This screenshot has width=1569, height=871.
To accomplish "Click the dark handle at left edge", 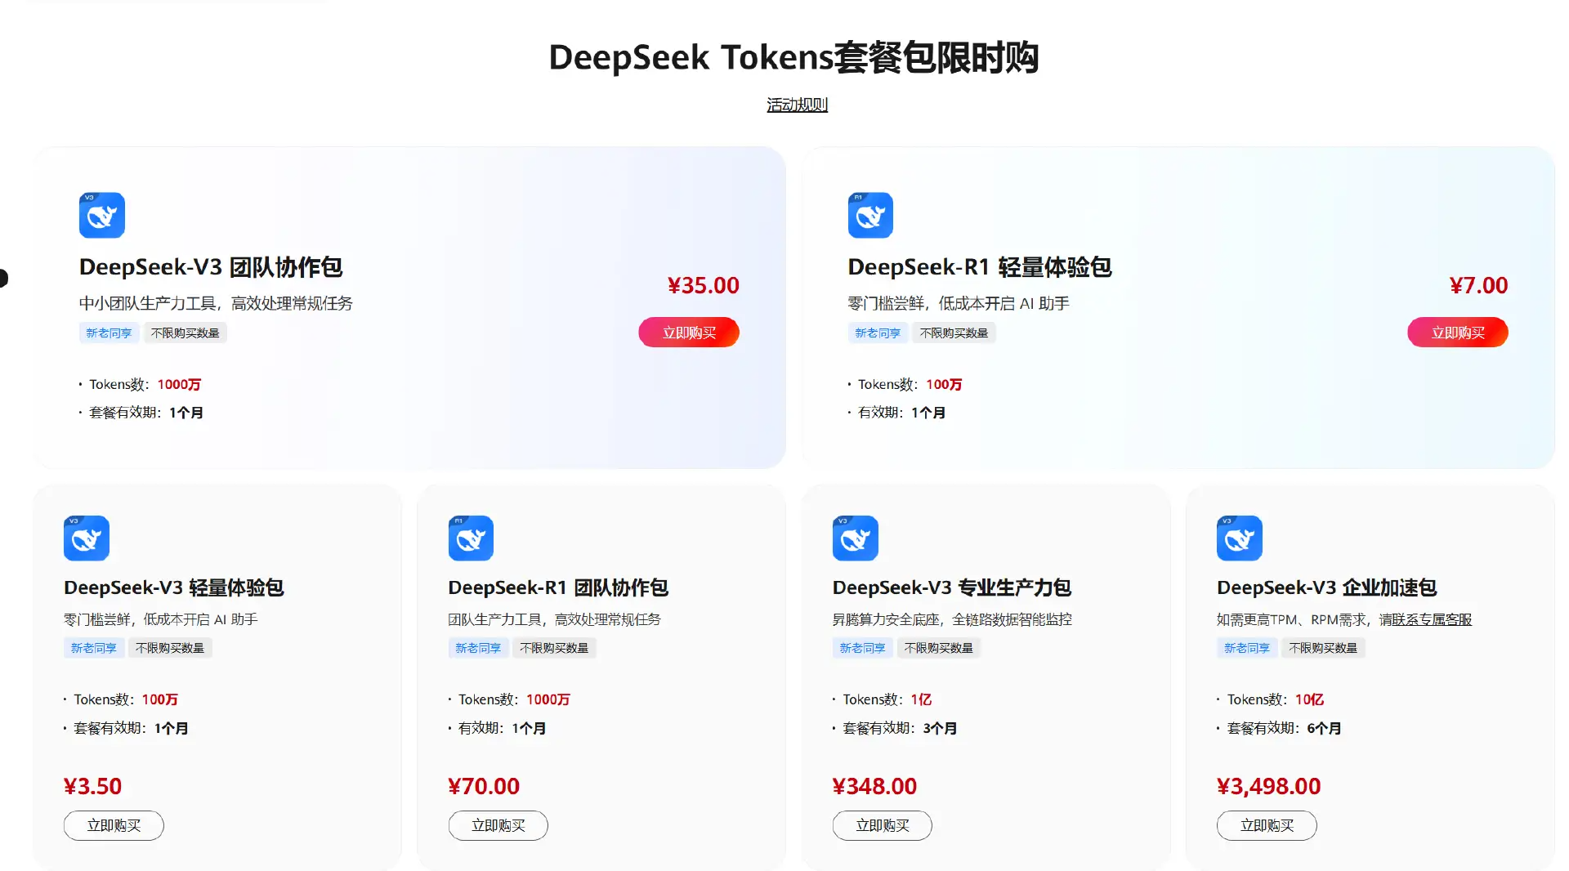I will [3, 279].
